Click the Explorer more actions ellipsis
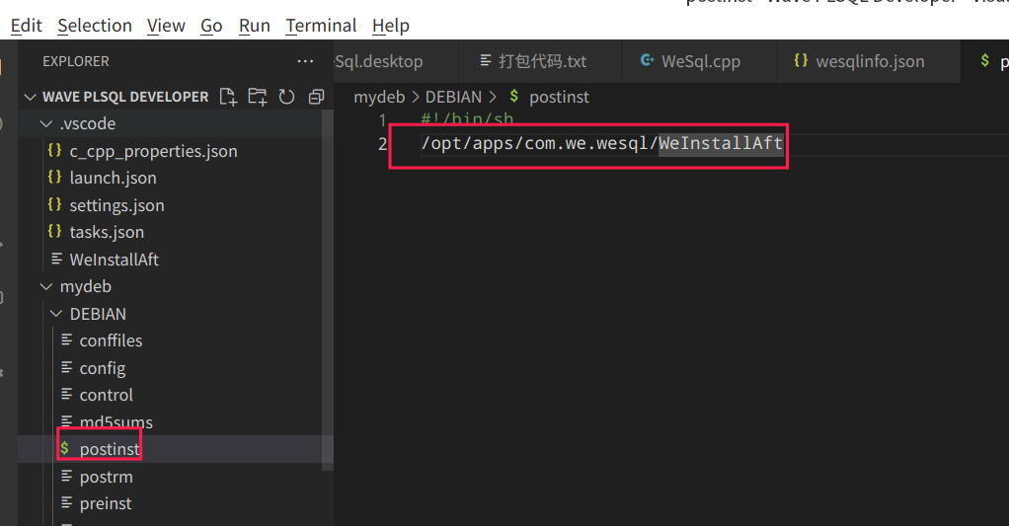The width and height of the screenshot is (1009, 526). coord(305,62)
